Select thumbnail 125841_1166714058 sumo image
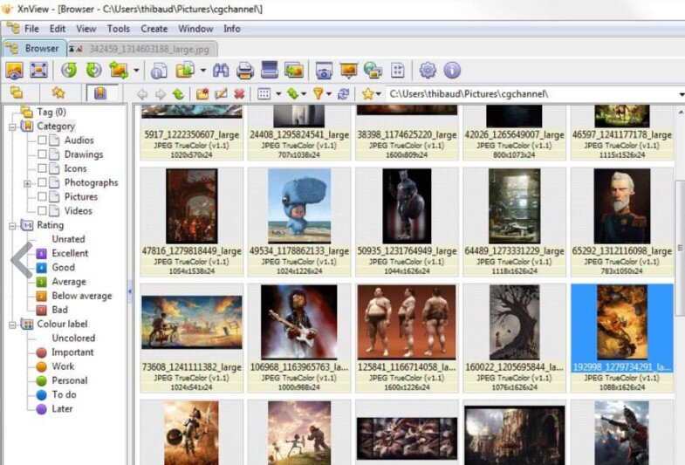Screen dimensions: 685x465 tap(407, 338)
